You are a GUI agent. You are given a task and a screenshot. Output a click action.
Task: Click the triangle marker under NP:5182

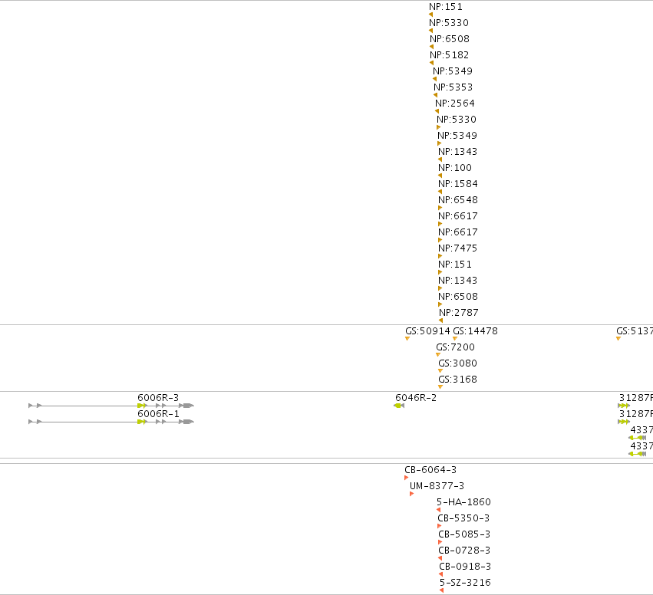pos(431,63)
